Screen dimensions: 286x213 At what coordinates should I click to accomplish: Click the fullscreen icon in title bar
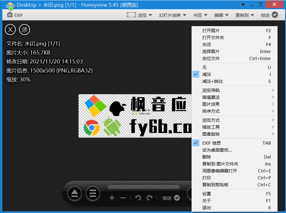(x=243, y=5)
